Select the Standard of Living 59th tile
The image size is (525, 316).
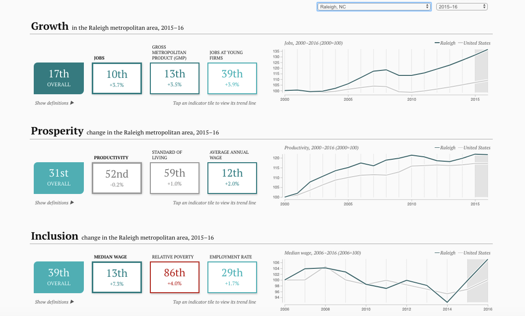175,178
